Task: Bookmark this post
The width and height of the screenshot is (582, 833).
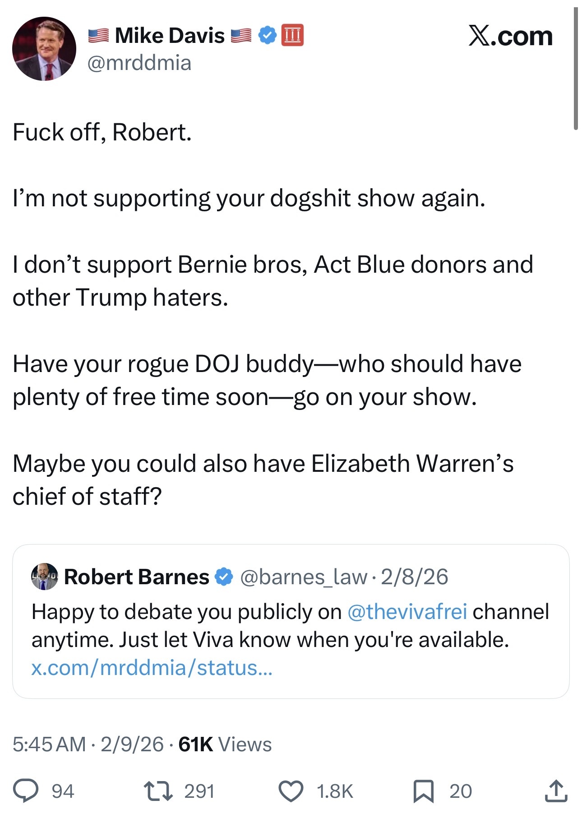Action: (x=424, y=791)
